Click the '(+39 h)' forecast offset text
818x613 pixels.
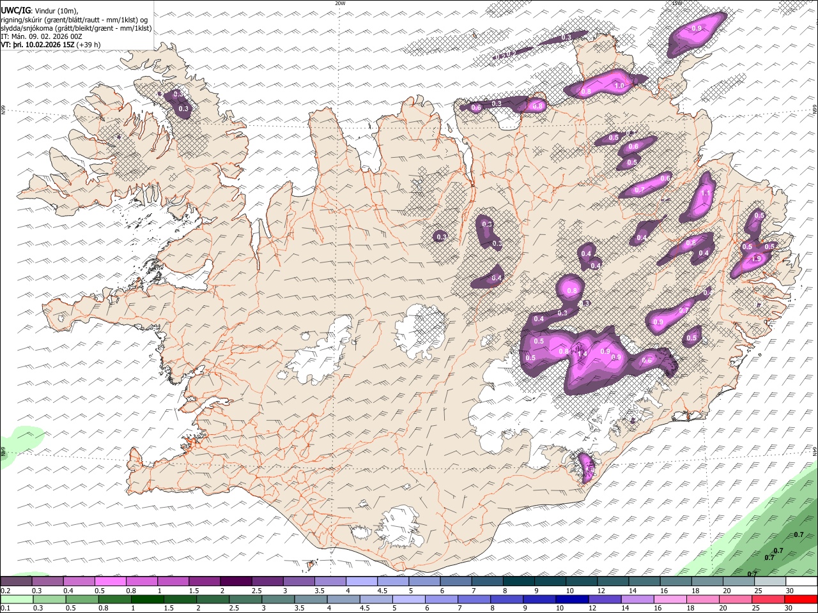click(x=89, y=45)
